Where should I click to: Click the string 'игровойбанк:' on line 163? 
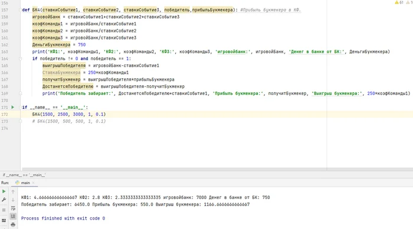click(233, 52)
